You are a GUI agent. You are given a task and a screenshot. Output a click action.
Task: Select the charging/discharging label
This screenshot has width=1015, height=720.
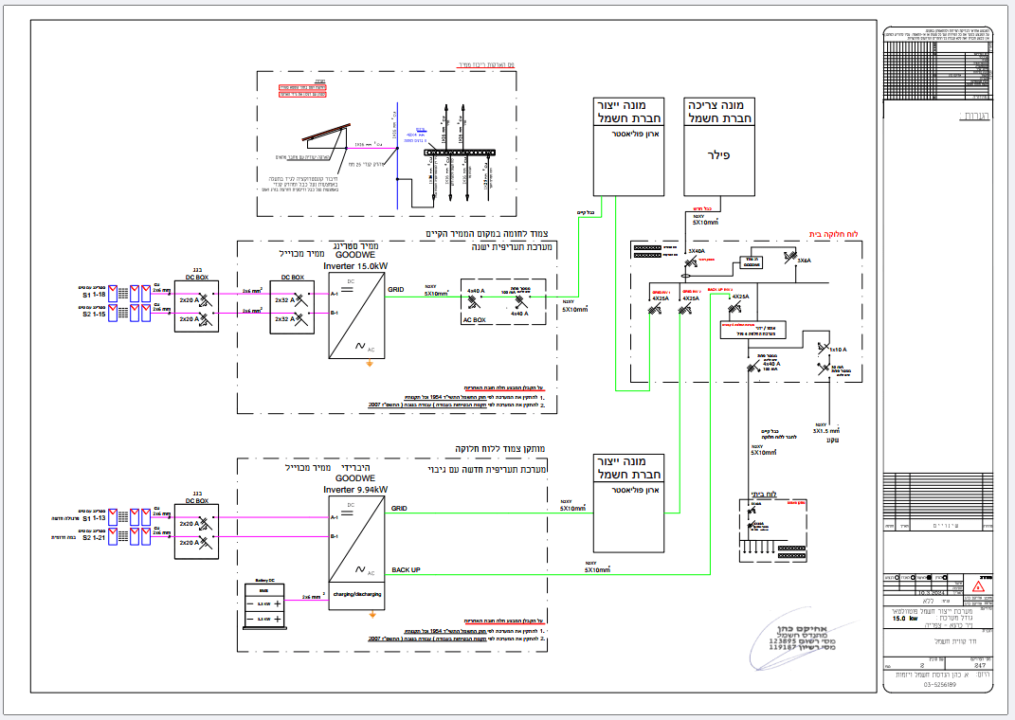click(357, 595)
